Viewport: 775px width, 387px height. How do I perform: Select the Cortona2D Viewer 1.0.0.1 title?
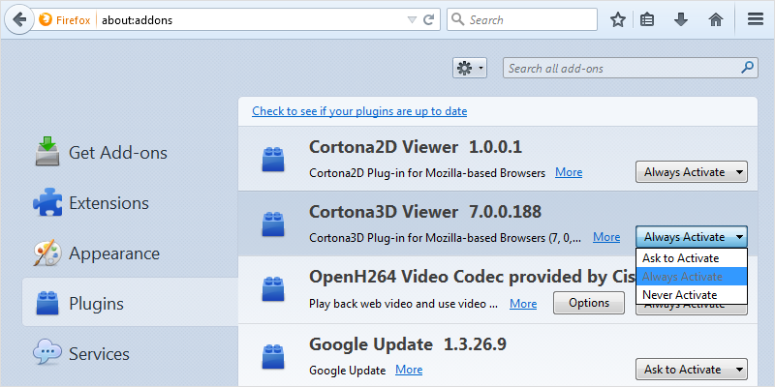pos(416,147)
